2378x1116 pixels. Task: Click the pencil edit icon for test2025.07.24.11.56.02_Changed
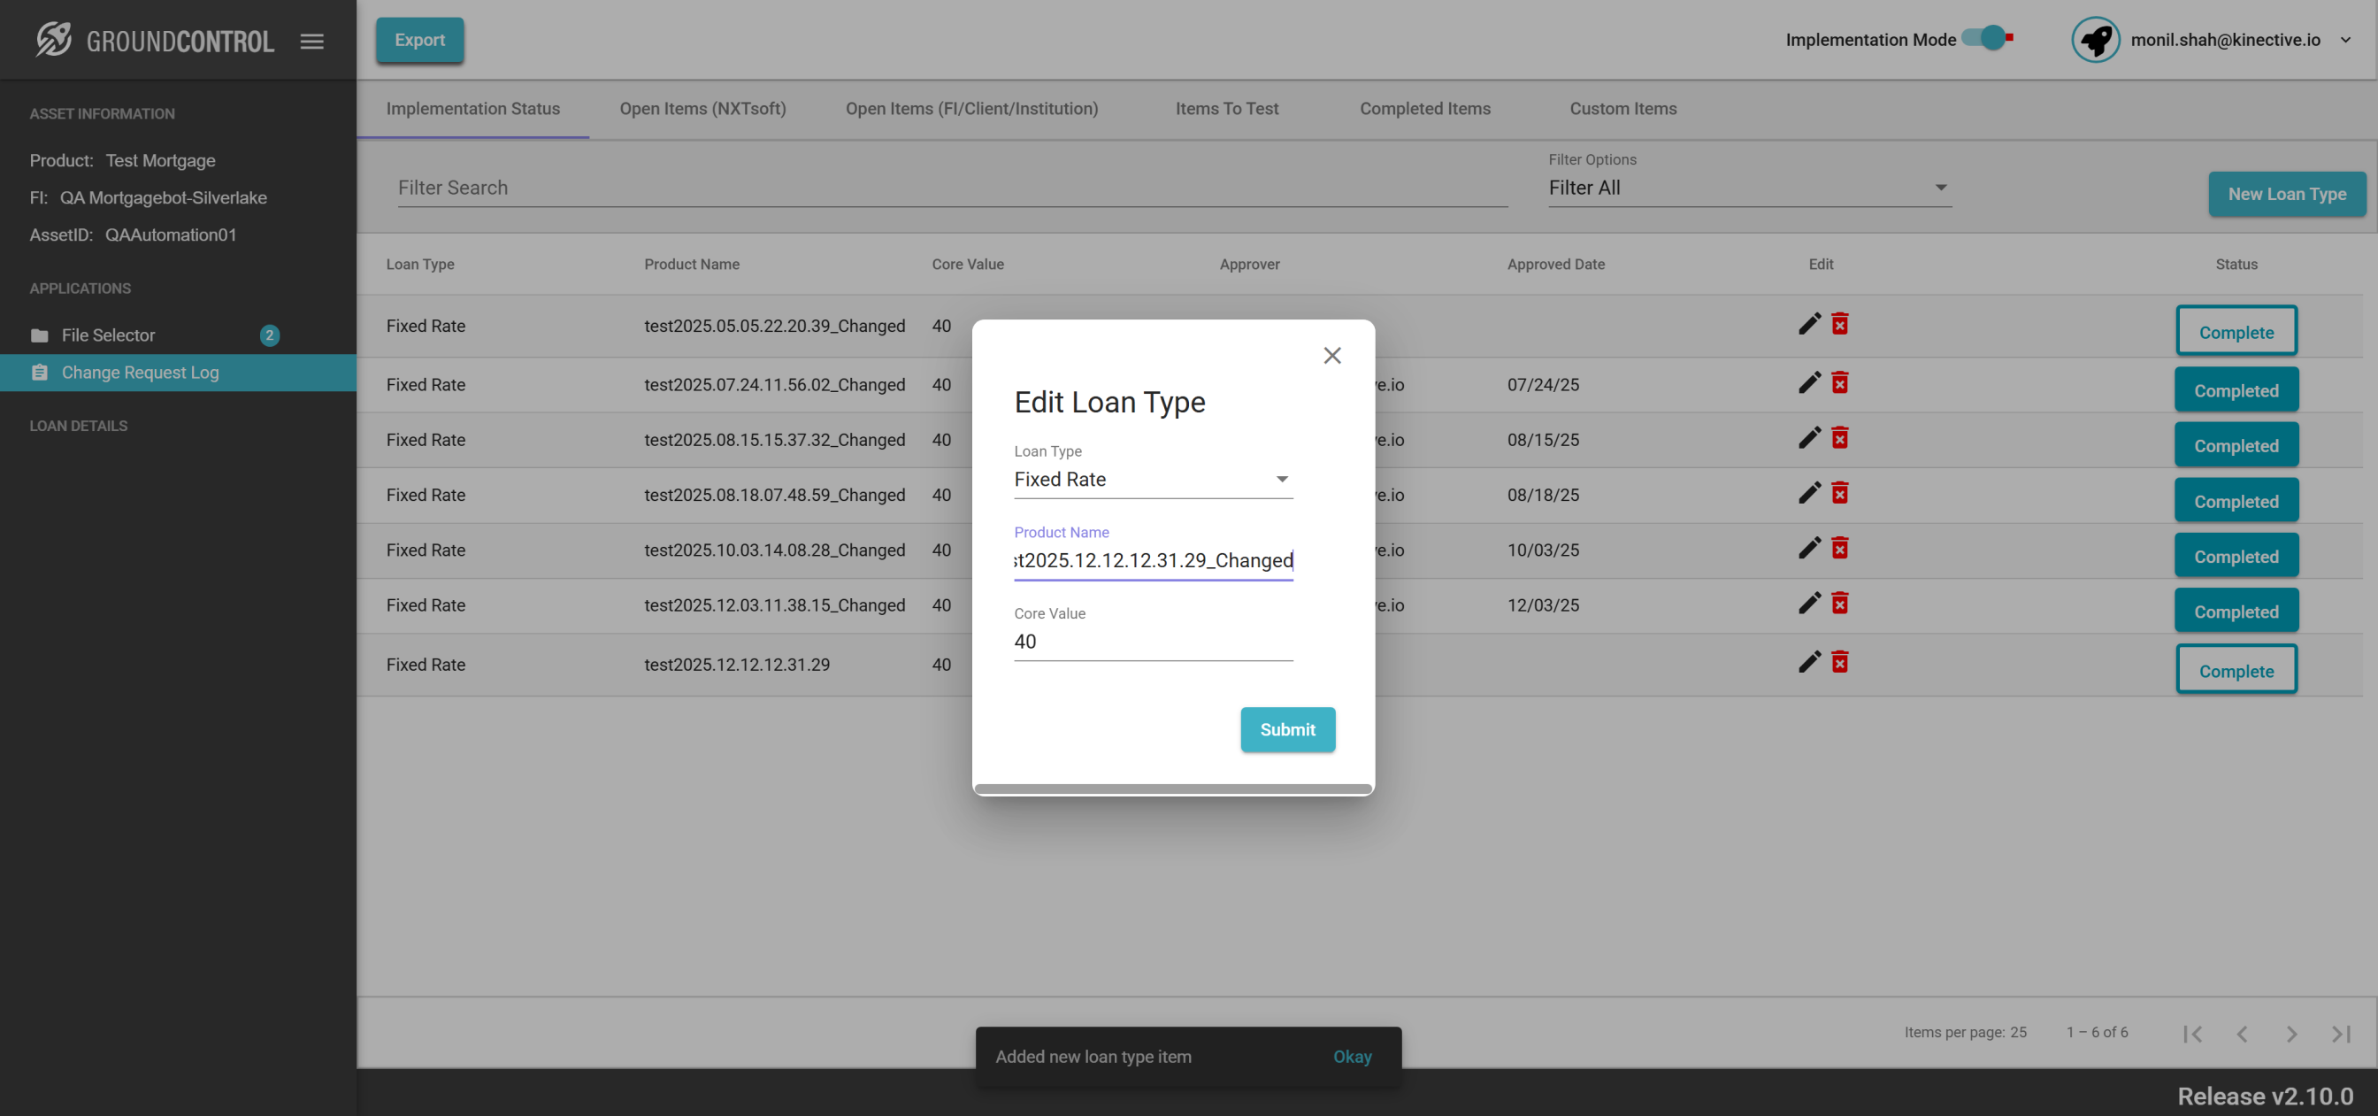pos(1808,382)
